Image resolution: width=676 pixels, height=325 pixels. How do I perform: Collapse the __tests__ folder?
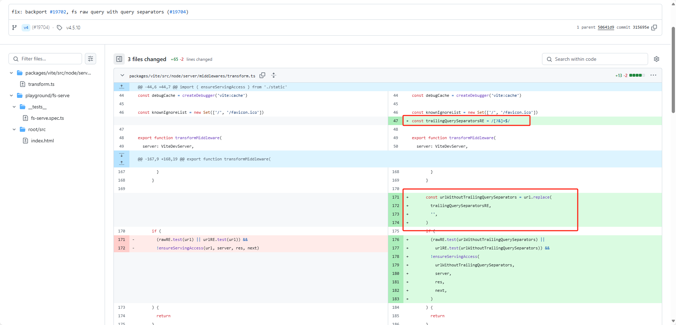[x=14, y=107]
